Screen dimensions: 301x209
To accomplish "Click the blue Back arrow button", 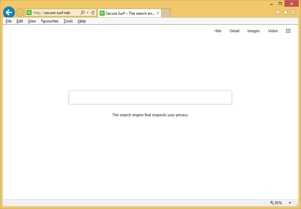I will (9, 12).
